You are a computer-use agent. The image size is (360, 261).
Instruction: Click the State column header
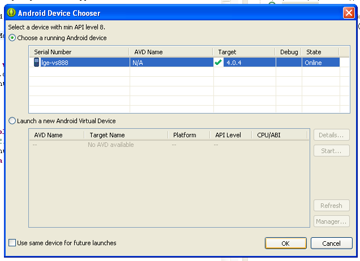click(320, 52)
